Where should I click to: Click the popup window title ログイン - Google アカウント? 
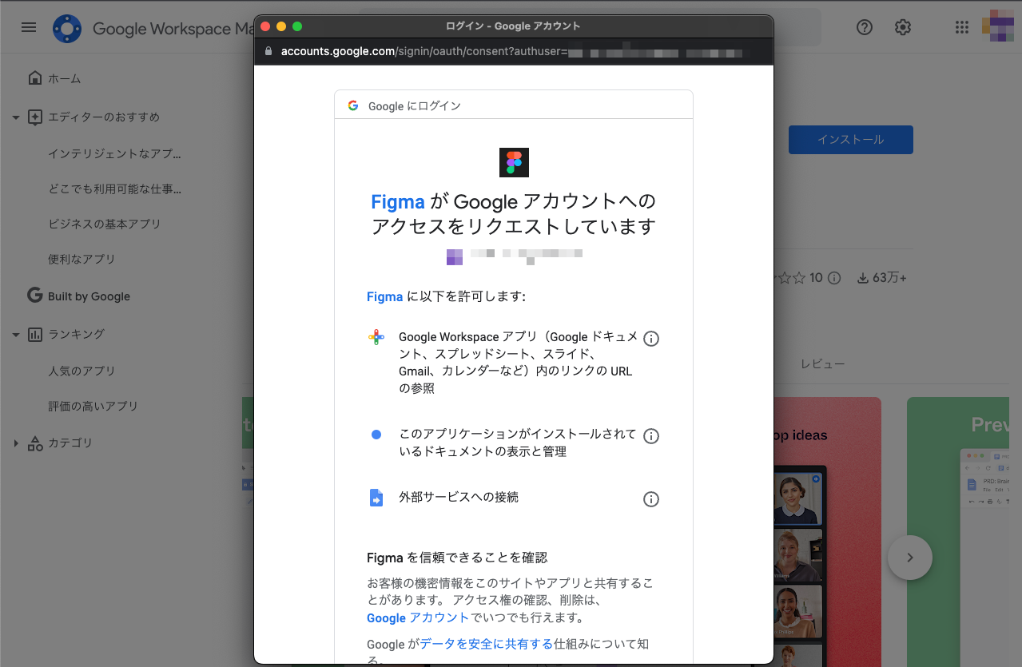(x=513, y=26)
